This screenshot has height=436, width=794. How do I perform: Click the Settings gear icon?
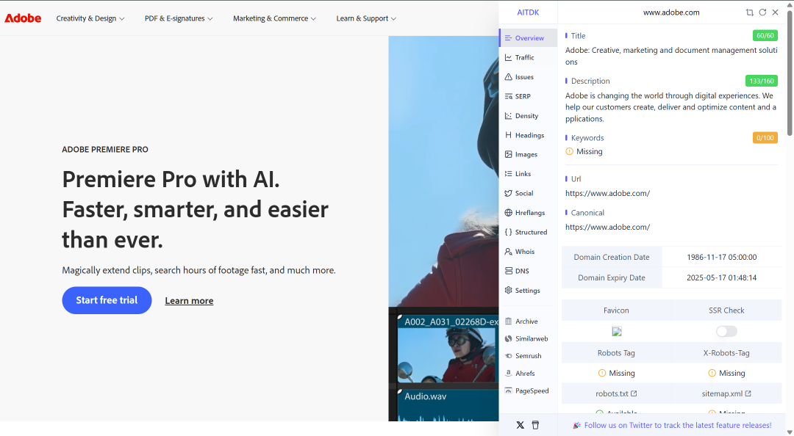[509, 291]
